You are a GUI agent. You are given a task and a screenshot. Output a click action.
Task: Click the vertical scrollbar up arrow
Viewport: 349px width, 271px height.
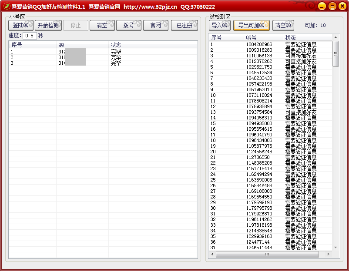coord(336,38)
